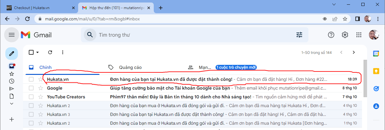Star the Hukata.vn 18:39 email
Image resolution: width=385 pixels, height=130 pixels.
point(40,79)
